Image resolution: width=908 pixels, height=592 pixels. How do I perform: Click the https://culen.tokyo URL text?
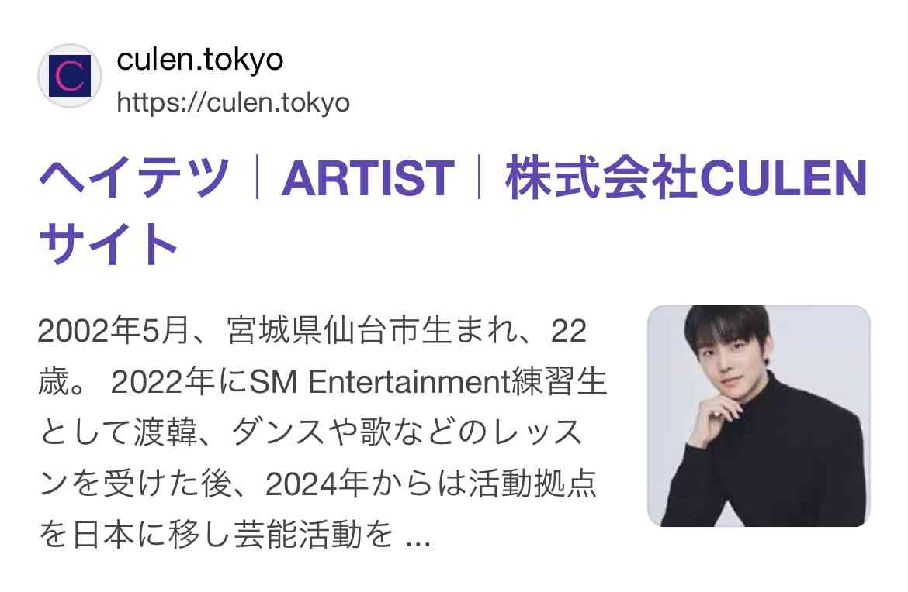[x=234, y=103]
